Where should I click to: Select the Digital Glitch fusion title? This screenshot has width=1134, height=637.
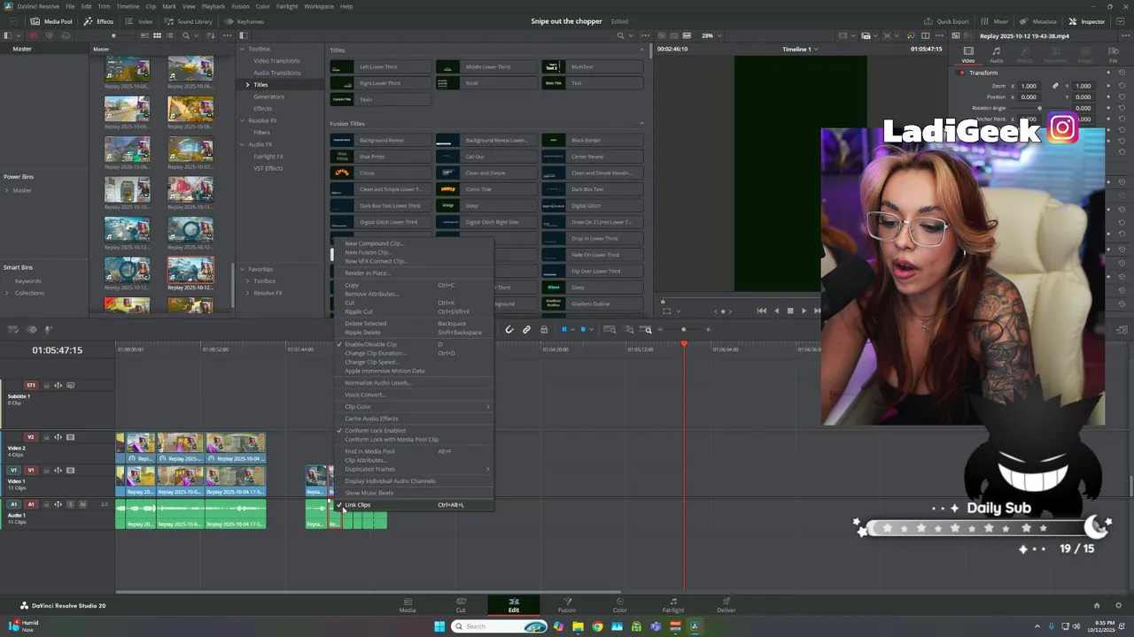click(x=593, y=206)
